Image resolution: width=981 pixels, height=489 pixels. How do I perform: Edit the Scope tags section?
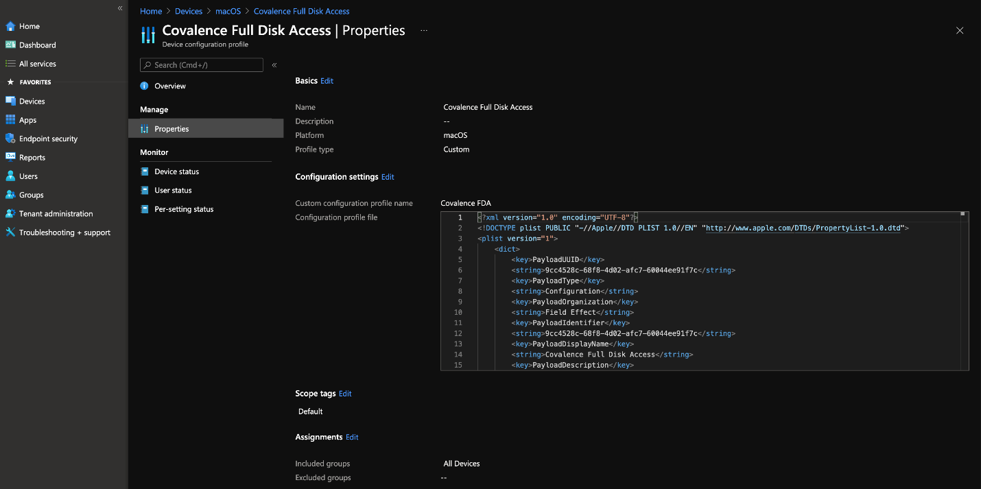pos(345,394)
